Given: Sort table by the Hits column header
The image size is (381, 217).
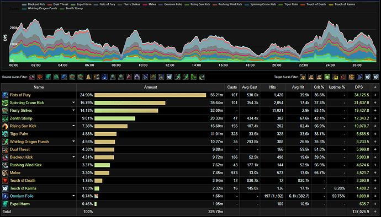Looking at the screenshot, I should 272,87.
